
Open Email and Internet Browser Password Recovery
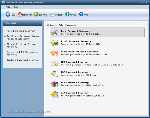coord(23,38)
